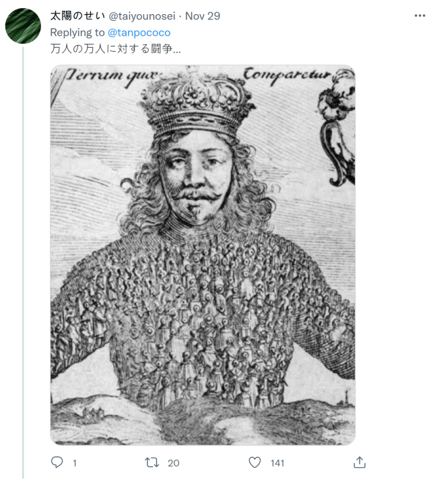This screenshot has width=431, height=482.
Task: Open the attached Leviathan engraving image
Action: pyautogui.click(x=203, y=255)
